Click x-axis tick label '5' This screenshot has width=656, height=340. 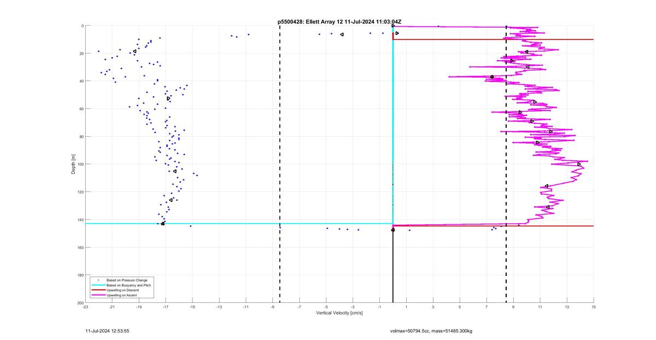click(x=460, y=307)
